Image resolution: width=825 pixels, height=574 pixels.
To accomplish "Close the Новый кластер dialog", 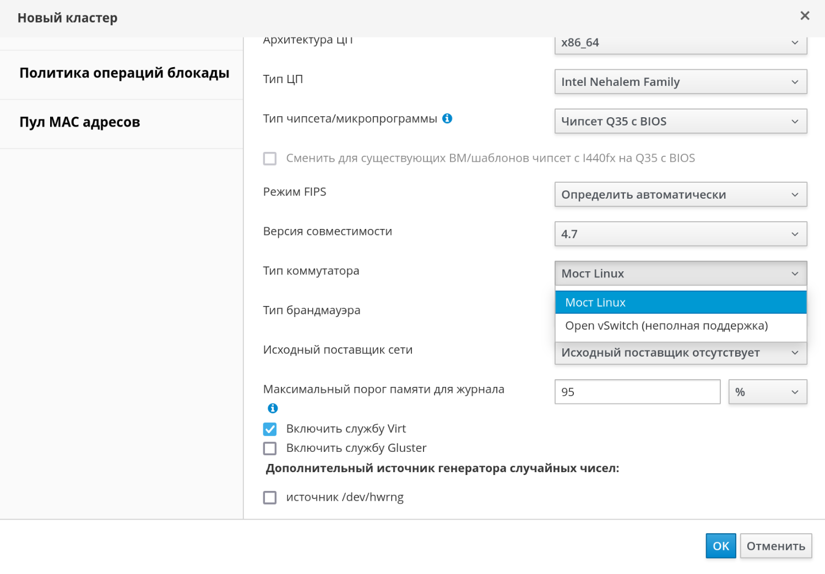I will tap(805, 16).
